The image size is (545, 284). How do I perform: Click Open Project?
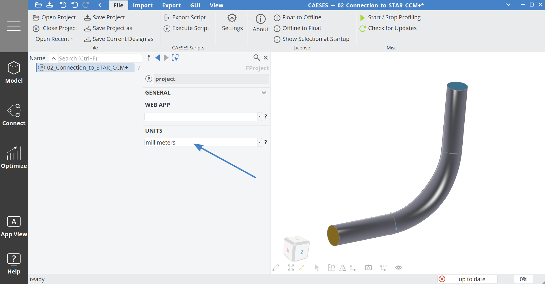pos(54,17)
